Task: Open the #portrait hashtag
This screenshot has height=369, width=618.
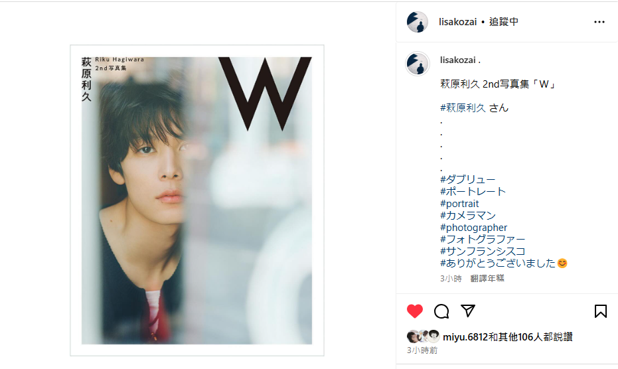Action: 459,204
